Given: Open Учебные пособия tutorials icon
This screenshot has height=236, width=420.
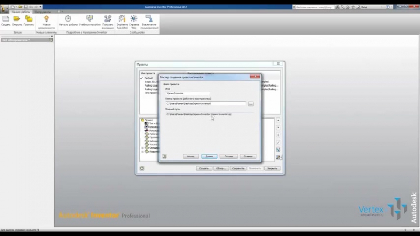Looking at the screenshot, I should tap(89, 18).
